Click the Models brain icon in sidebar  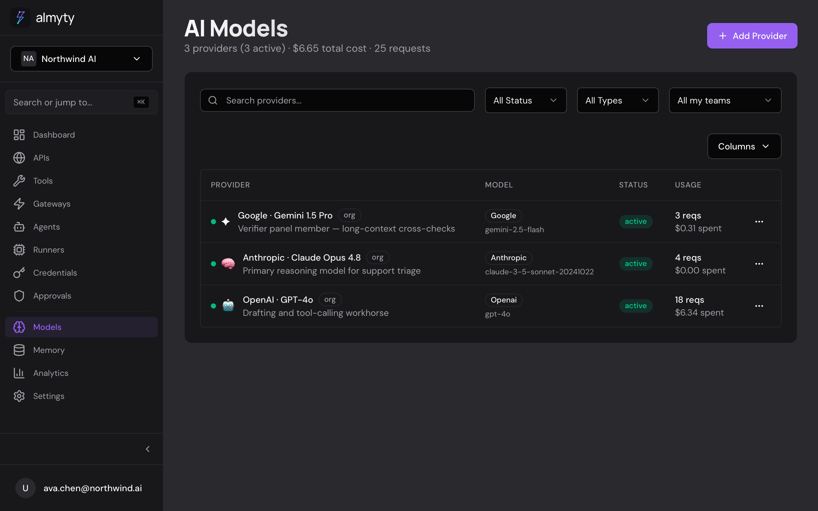19,327
